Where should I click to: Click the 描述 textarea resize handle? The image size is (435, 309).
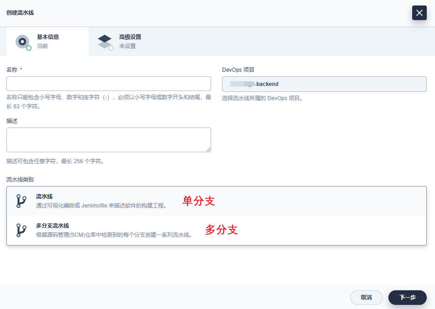click(208, 149)
